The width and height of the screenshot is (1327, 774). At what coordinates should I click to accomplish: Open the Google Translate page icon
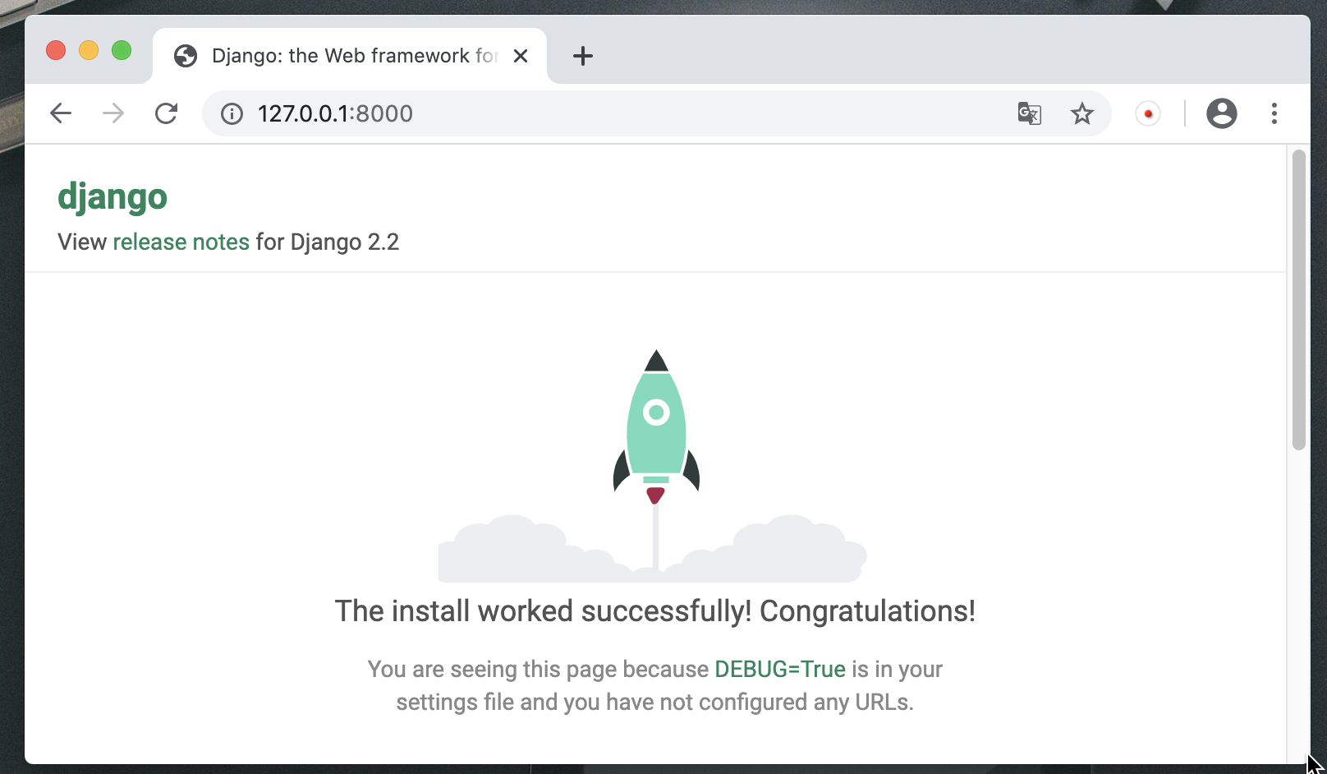[1029, 113]
